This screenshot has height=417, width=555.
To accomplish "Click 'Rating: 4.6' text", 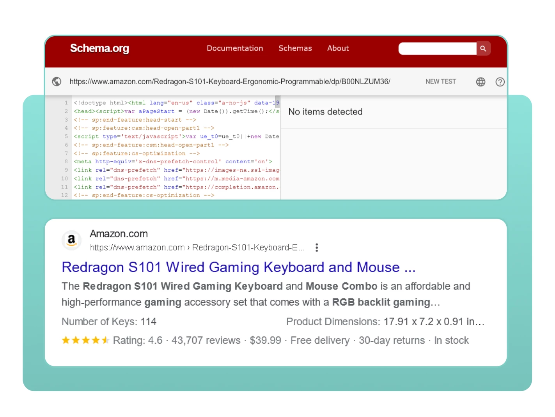I will 138,341.
